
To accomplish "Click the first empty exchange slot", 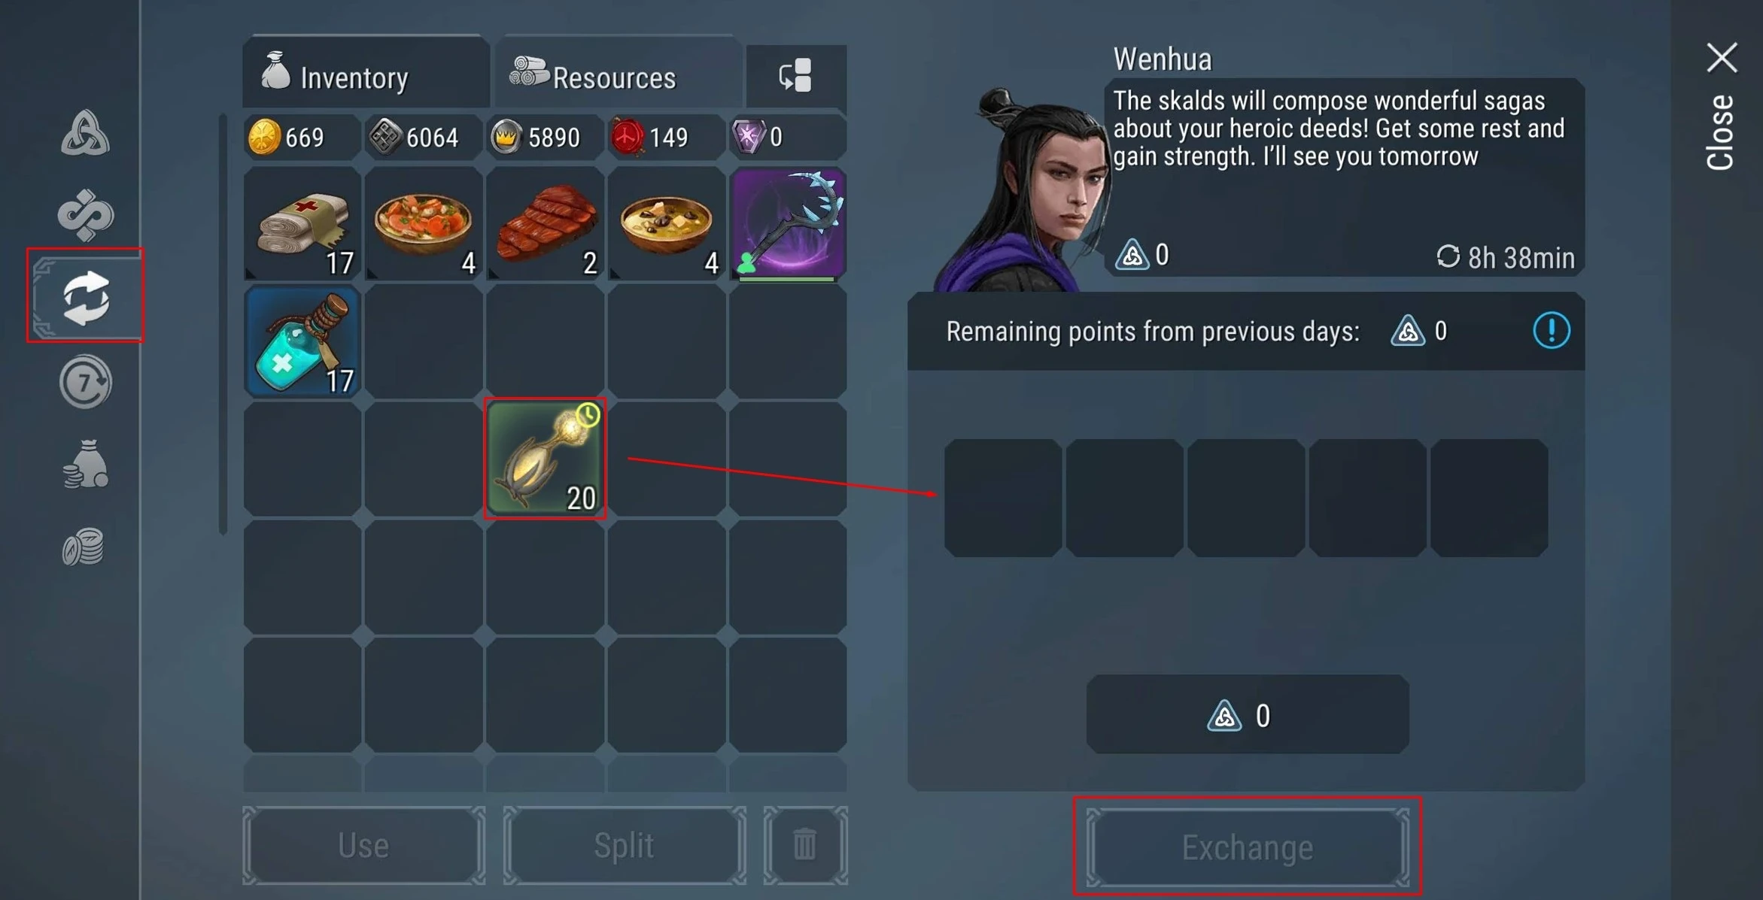I will click(x=1002, y=498).
